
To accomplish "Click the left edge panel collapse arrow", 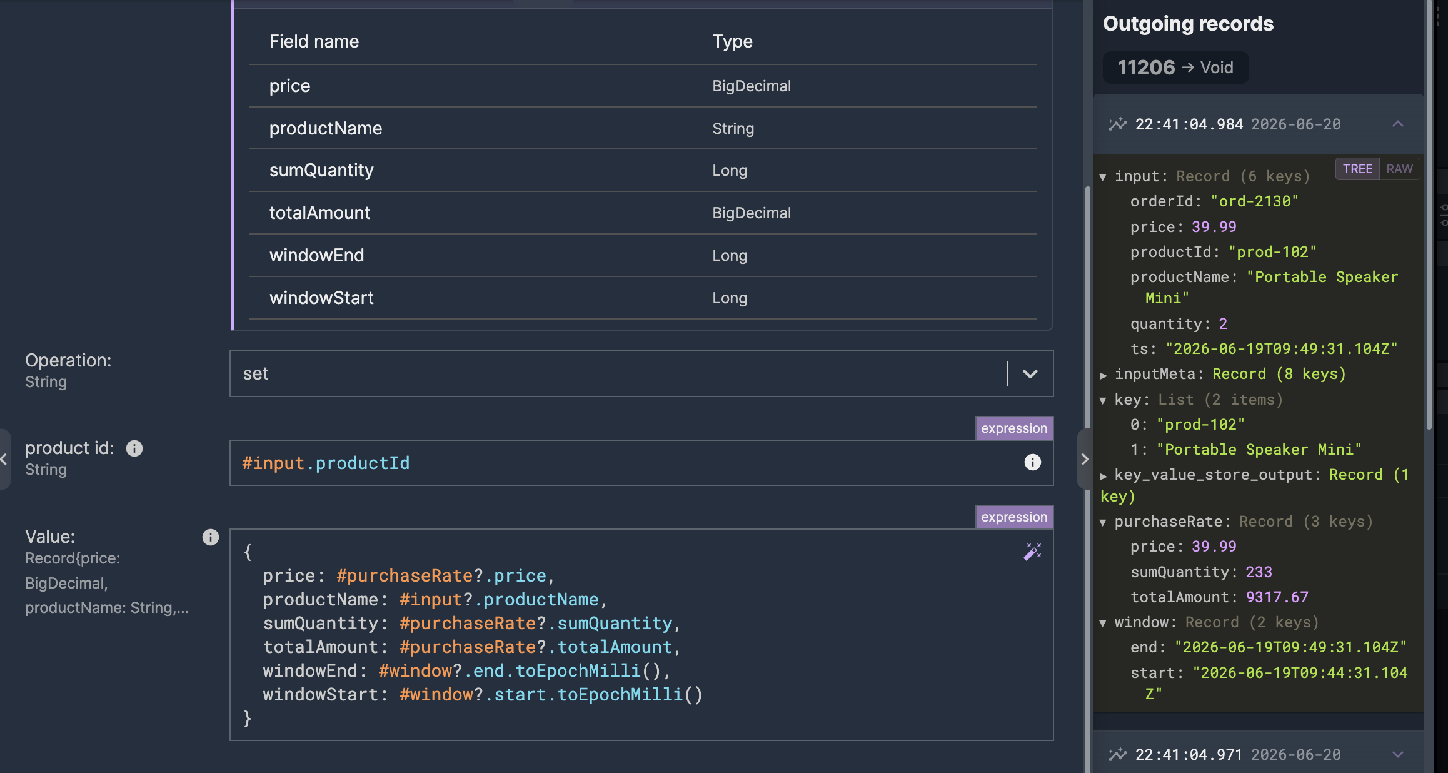I will tap(4, 459).
